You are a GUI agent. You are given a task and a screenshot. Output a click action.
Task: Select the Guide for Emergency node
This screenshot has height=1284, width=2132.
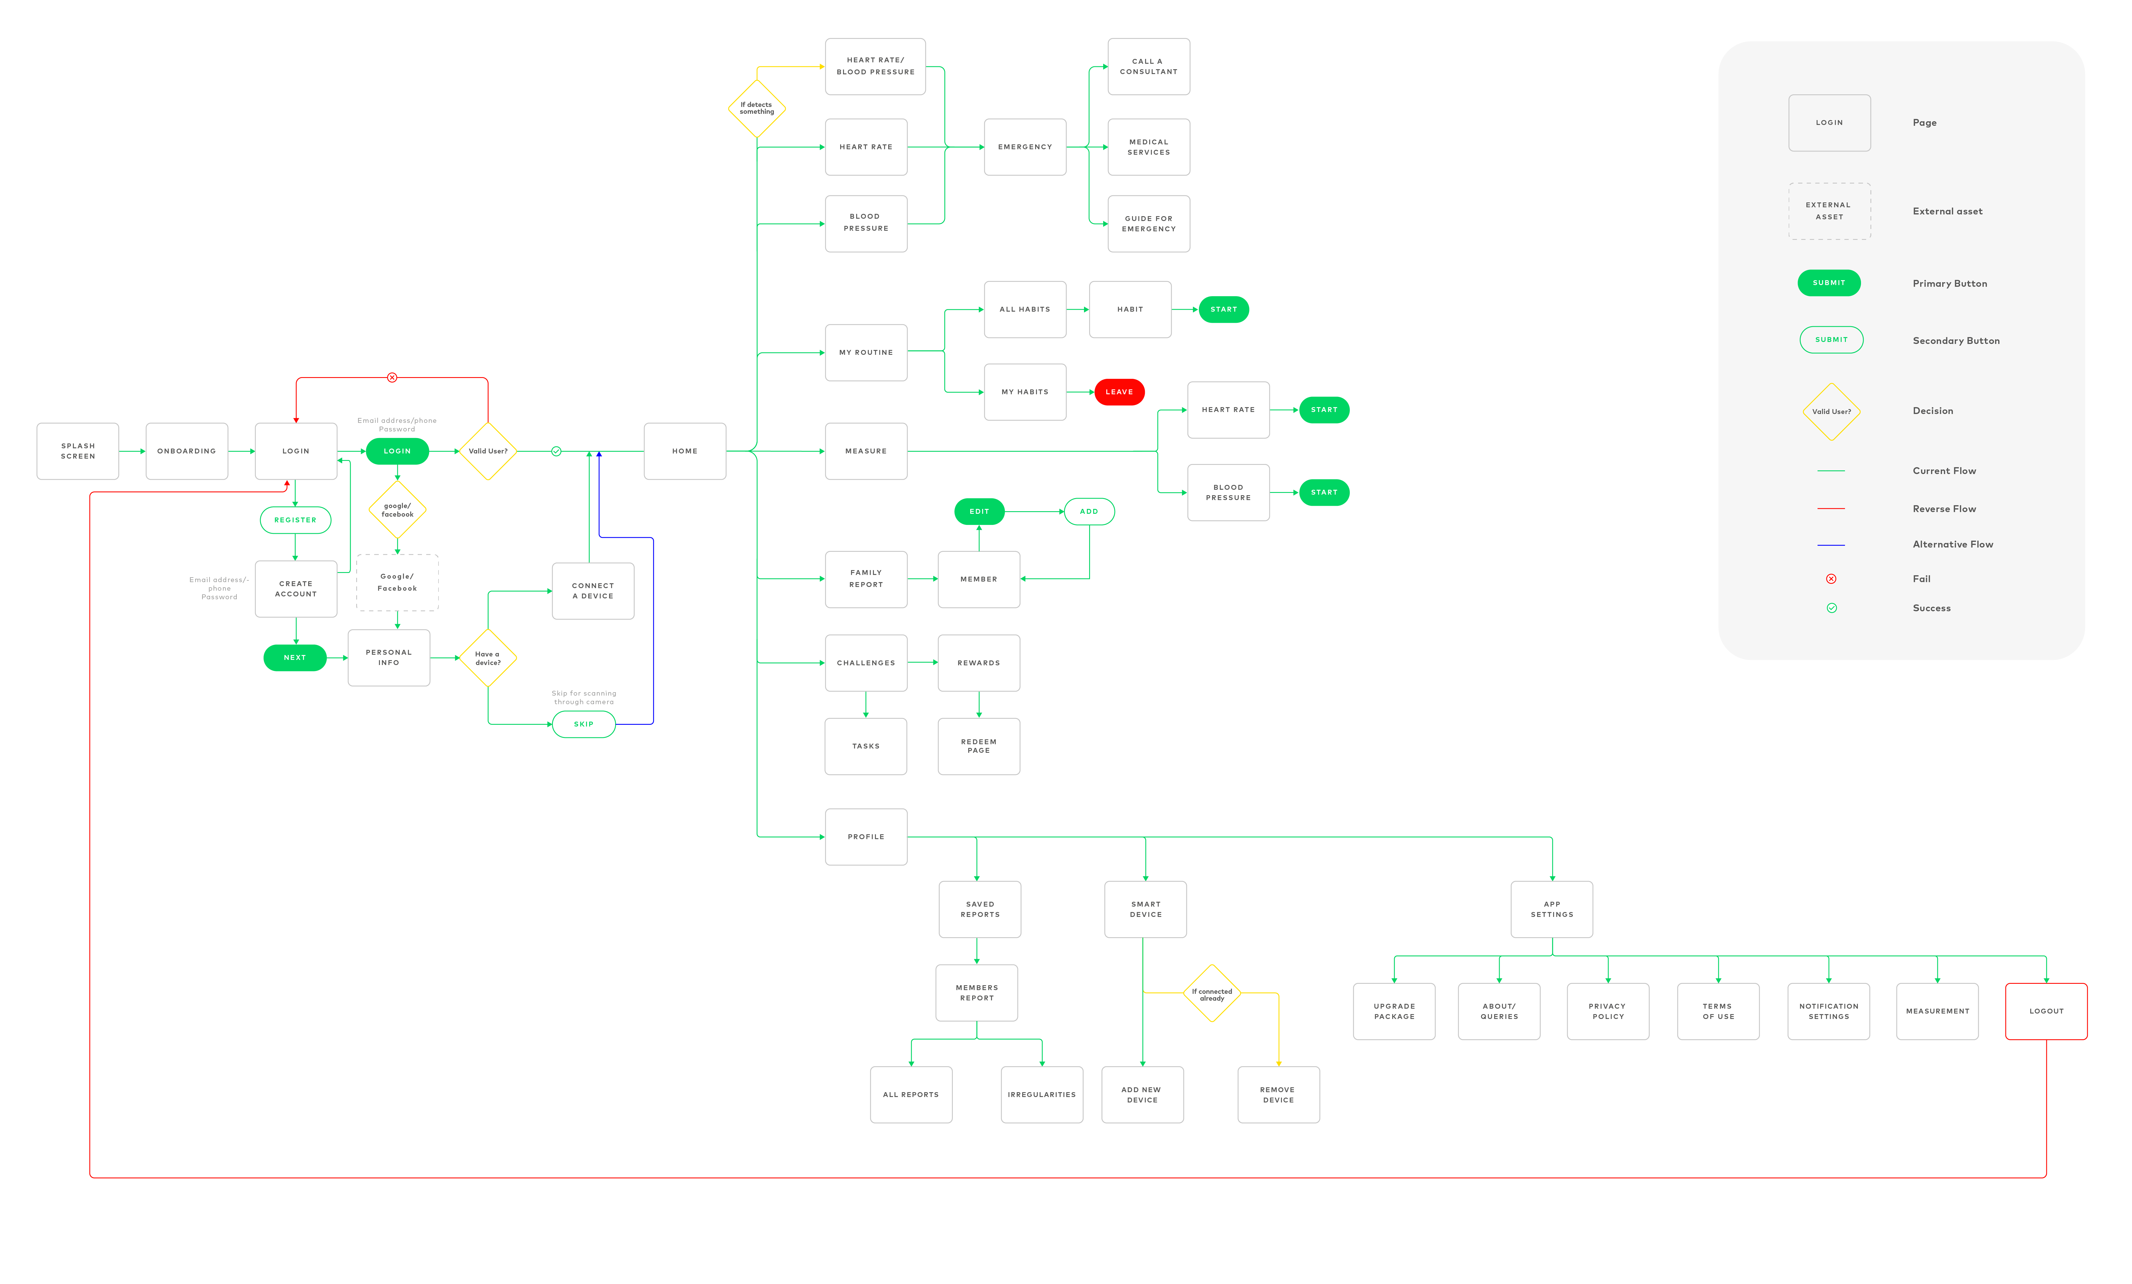(1149, 224)
